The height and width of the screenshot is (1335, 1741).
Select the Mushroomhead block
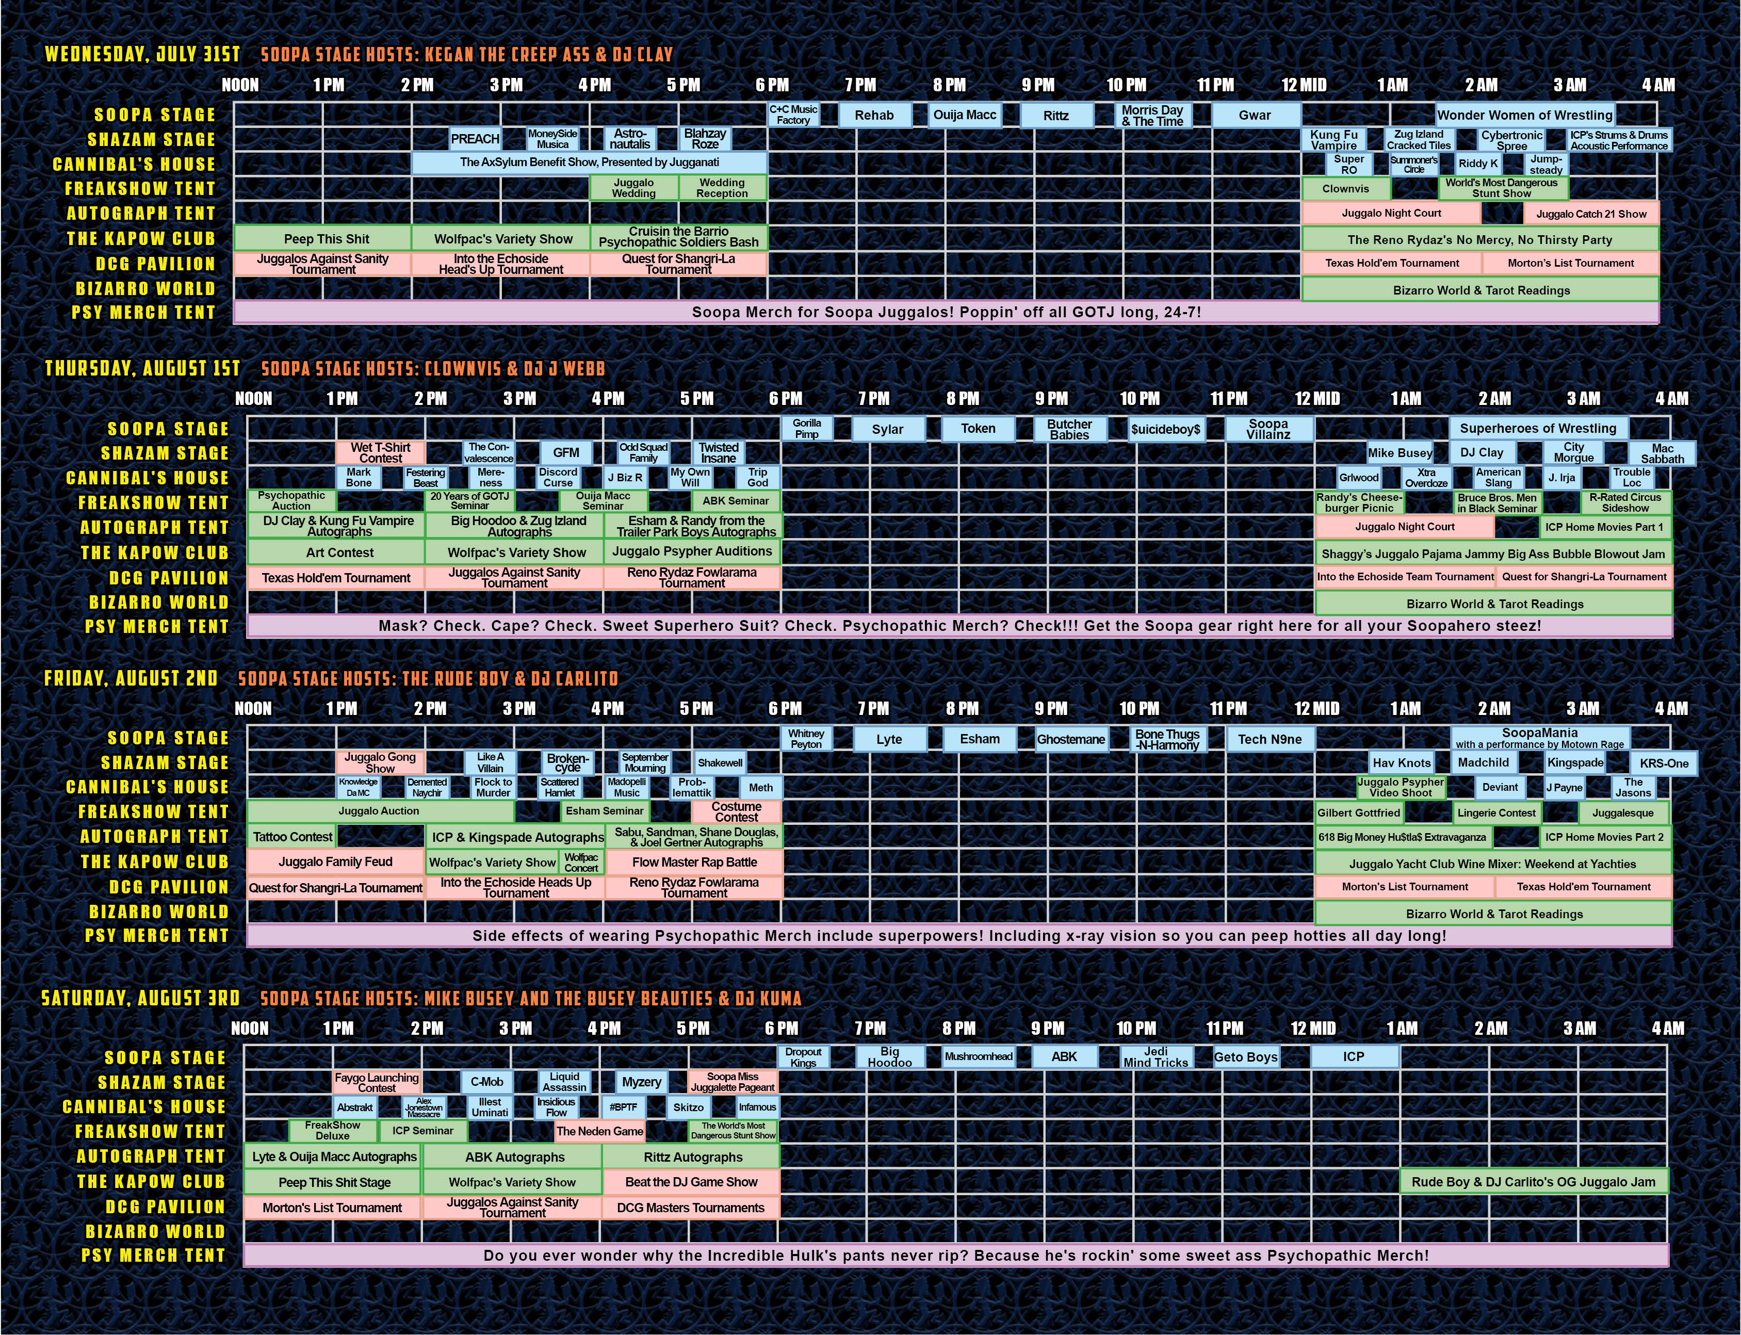click(978, 1057)
